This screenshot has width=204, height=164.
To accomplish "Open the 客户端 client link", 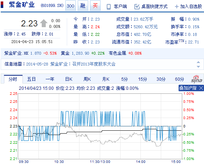I will (120, 7).
